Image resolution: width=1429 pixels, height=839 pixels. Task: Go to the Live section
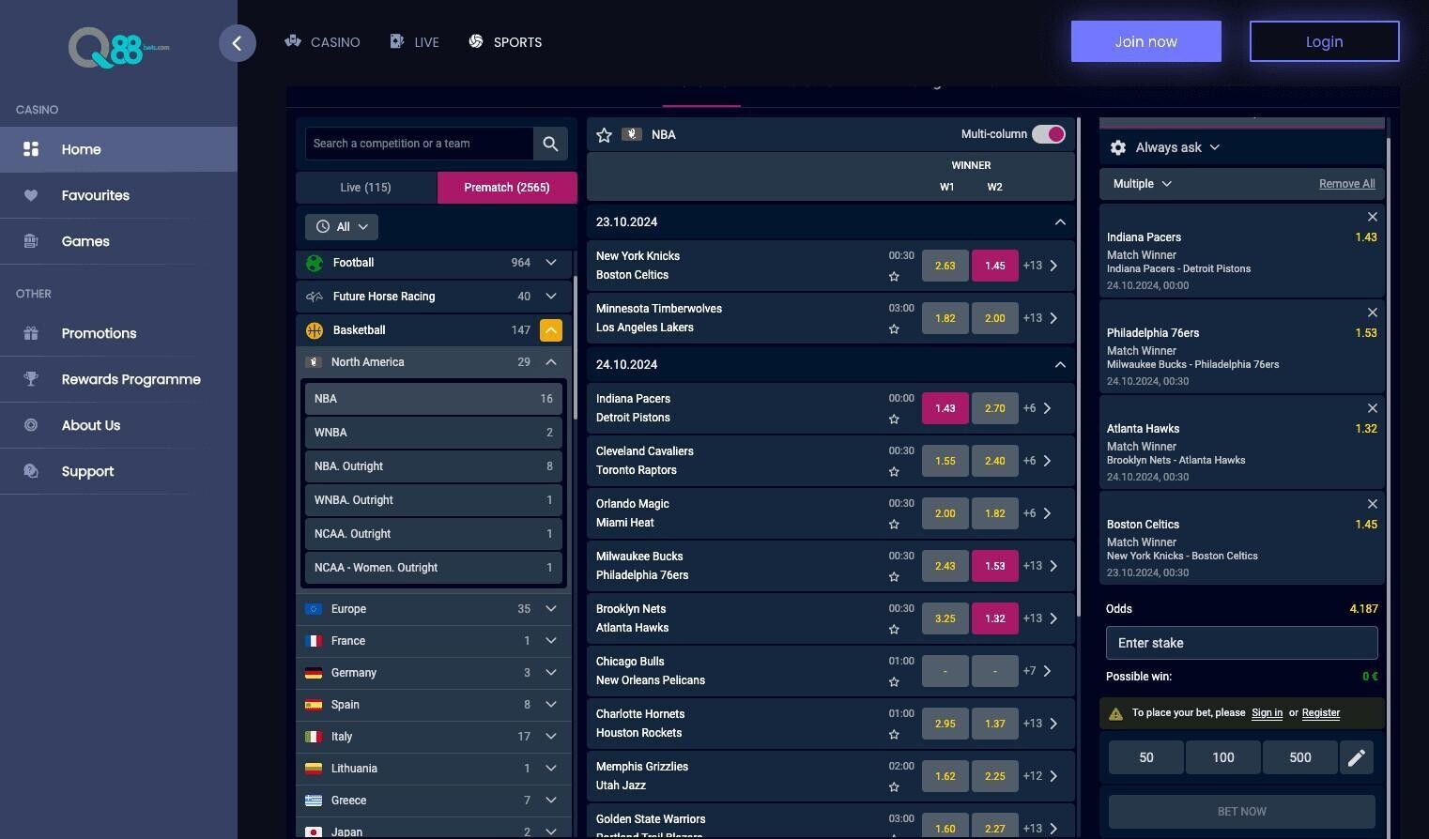click(x=414, y=42)
